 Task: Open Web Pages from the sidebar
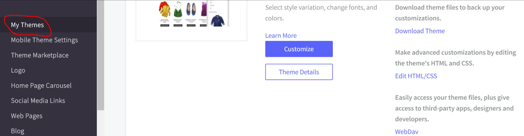tap(27, 116)
